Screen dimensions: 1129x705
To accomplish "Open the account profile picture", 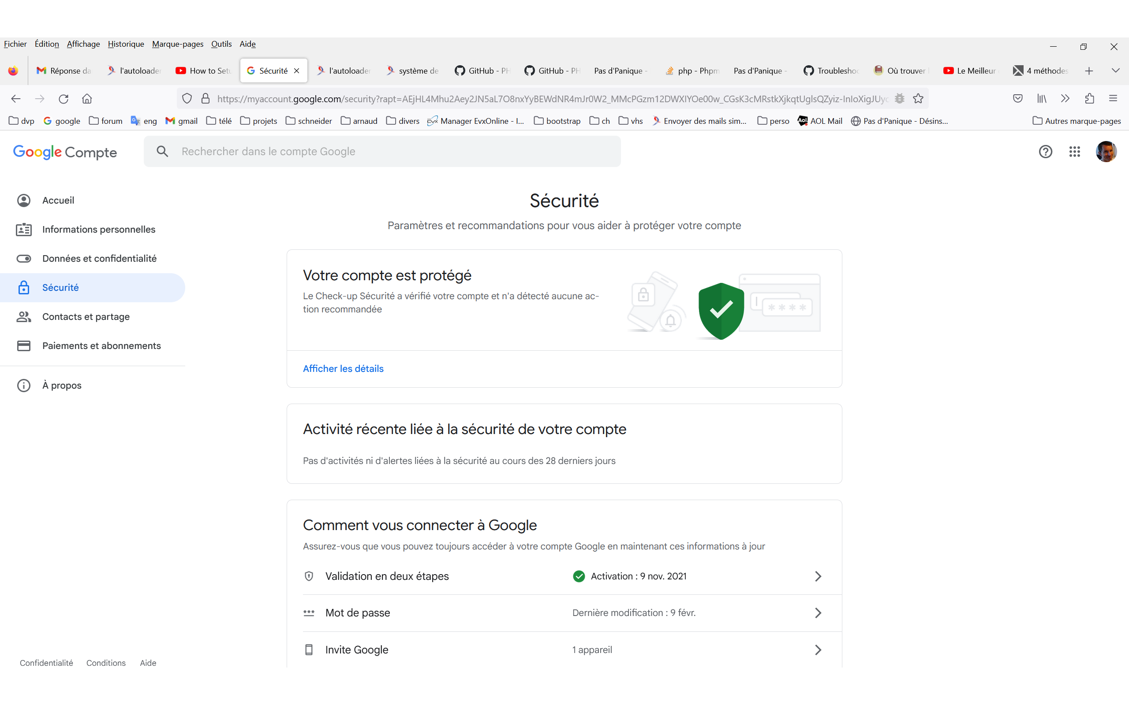I will (x=1106, y=152).
